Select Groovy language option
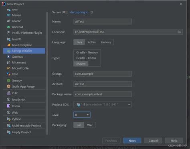The width and height of the screenshot is (190, 149). click(x=106, y=42)
